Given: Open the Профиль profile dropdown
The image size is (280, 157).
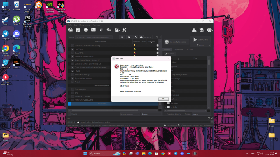Looking at the screenshot, I should (94, 37).
